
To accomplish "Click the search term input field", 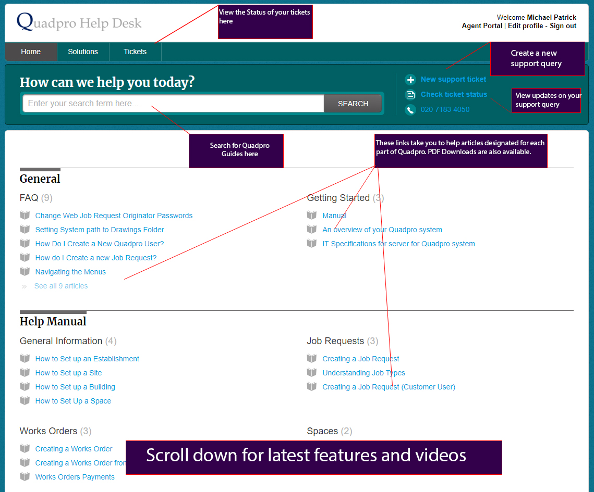I will pos(174,104).
